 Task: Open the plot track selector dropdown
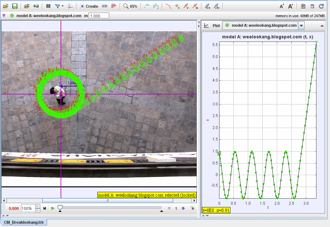301,25
